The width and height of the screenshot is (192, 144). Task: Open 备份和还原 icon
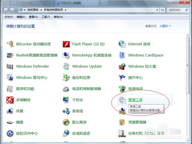coord(66,77)
